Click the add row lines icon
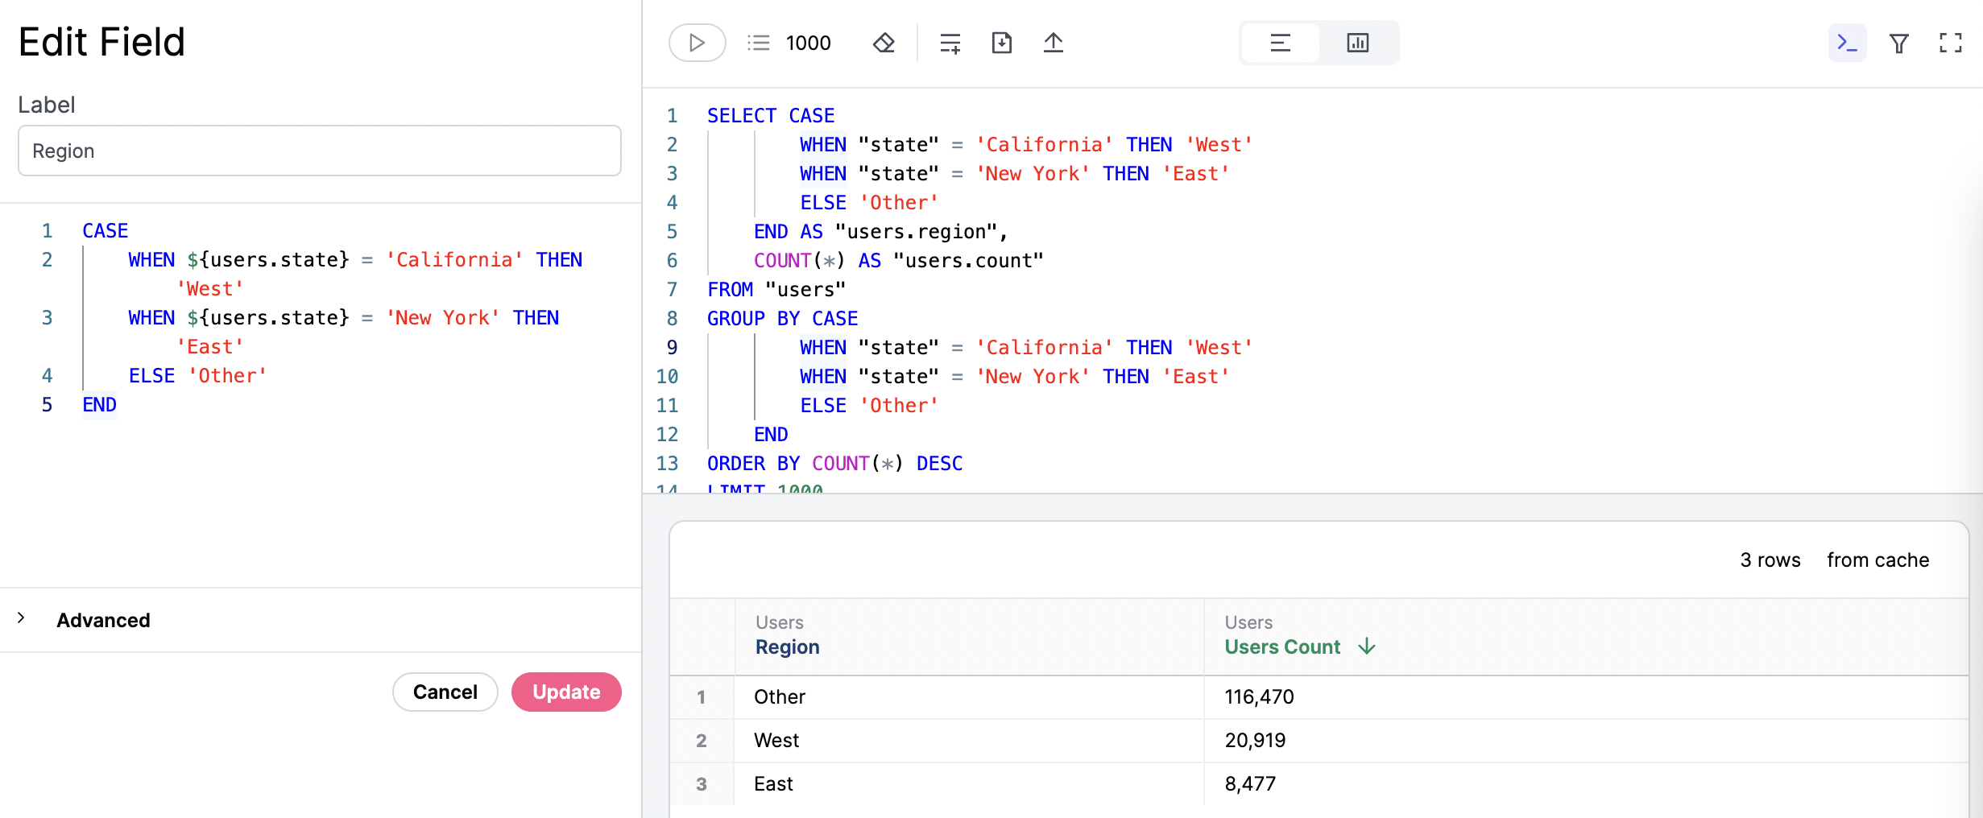 [950, 43]
